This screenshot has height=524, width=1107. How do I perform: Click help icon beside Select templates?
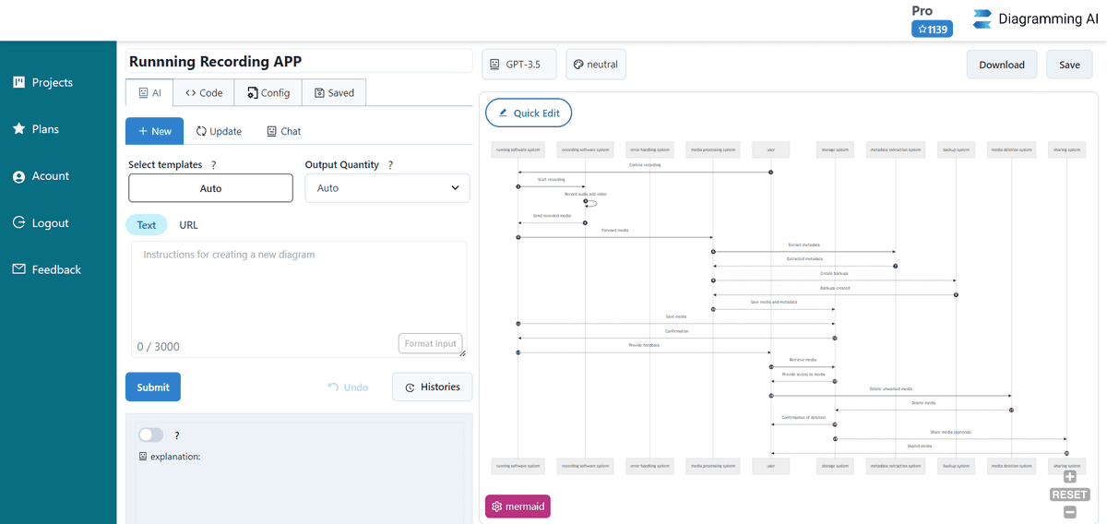pos(214,164)
